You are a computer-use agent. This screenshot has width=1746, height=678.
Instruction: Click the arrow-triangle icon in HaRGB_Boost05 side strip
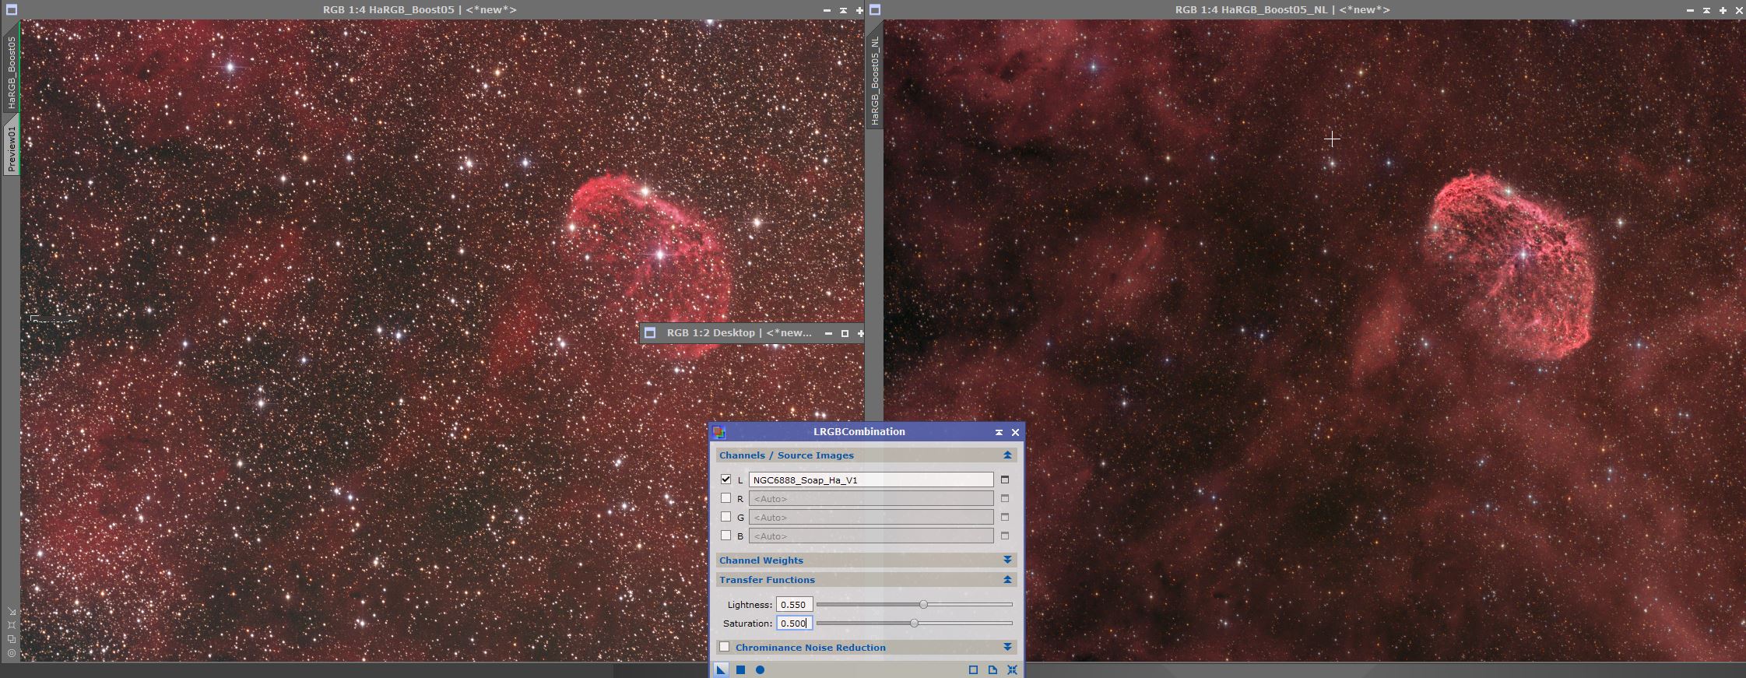[11, 611]
